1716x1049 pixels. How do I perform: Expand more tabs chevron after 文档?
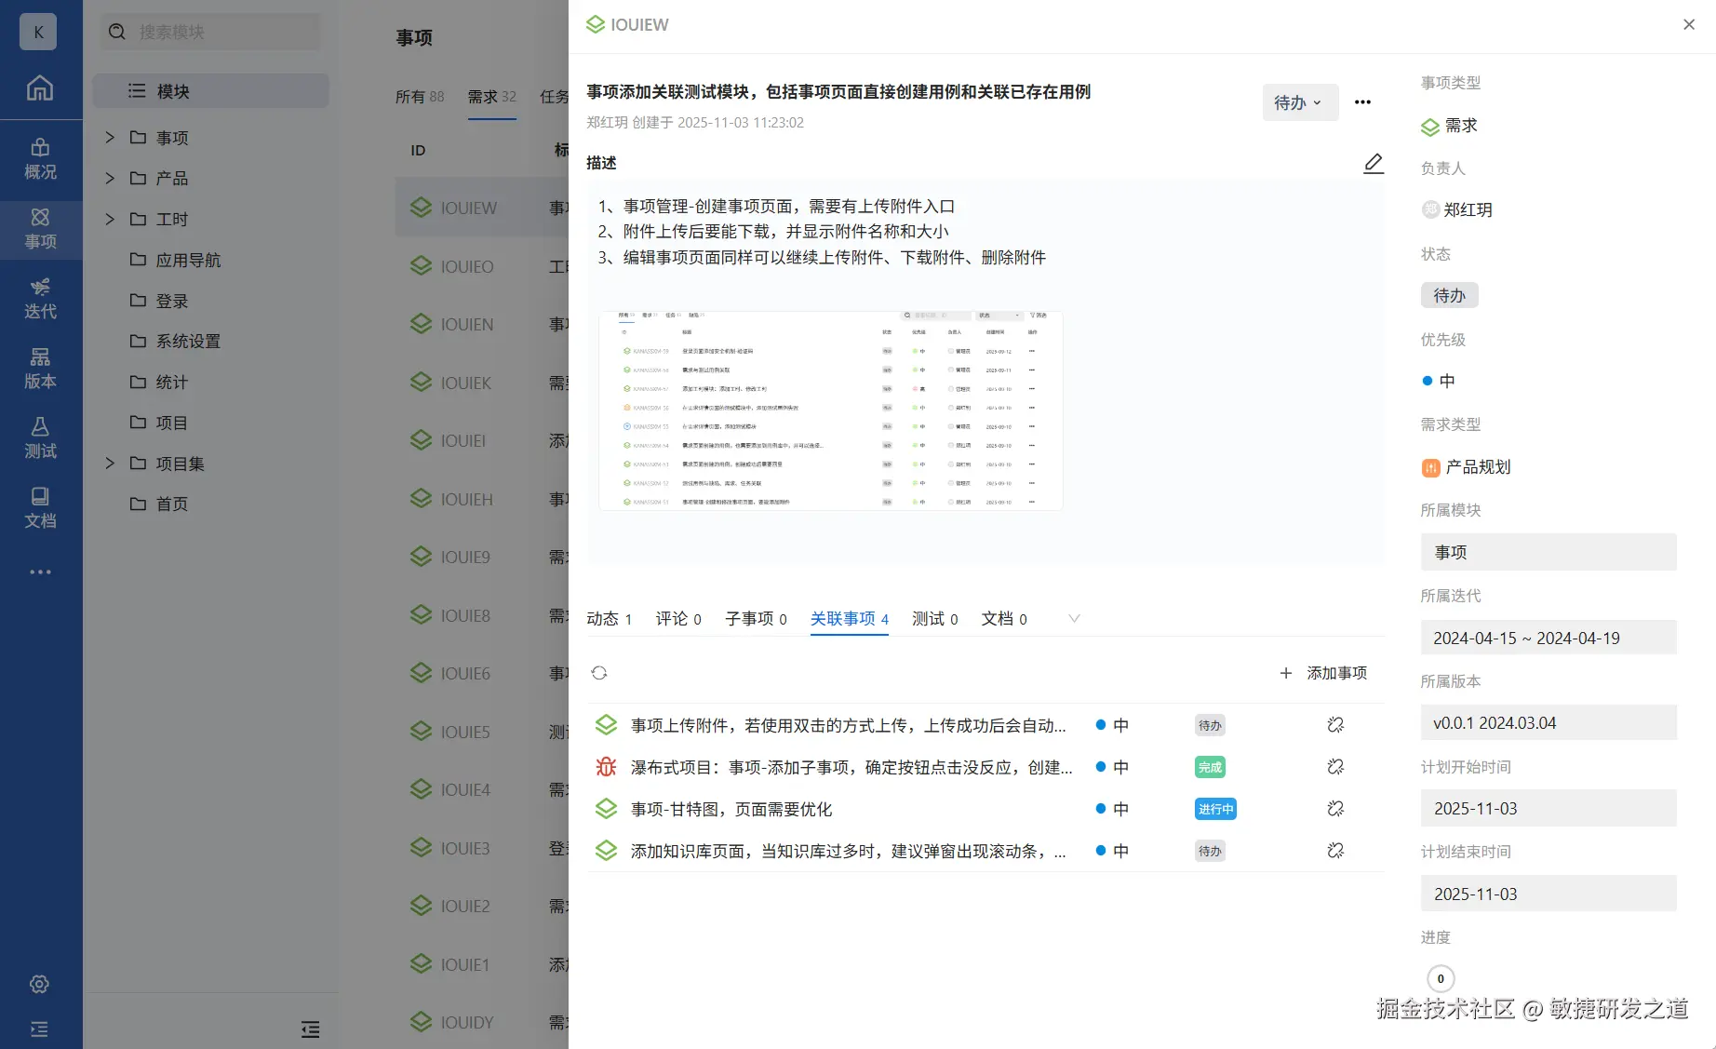tap(1074, 619)
